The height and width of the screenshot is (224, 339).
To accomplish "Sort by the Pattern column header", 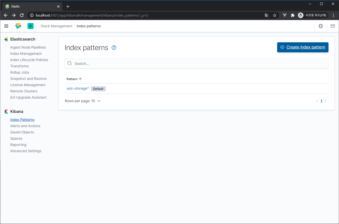I will (x=74, y=79).
